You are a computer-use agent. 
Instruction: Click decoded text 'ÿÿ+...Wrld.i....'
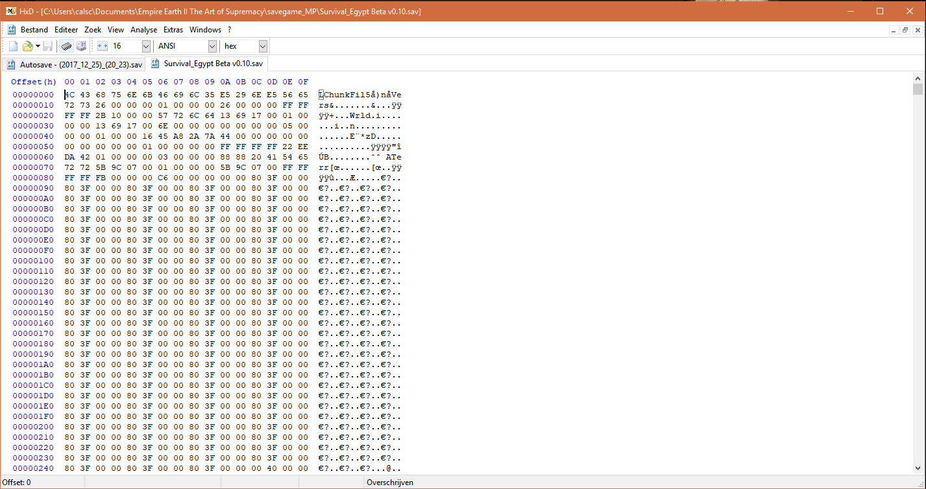(x=359, y=115)
